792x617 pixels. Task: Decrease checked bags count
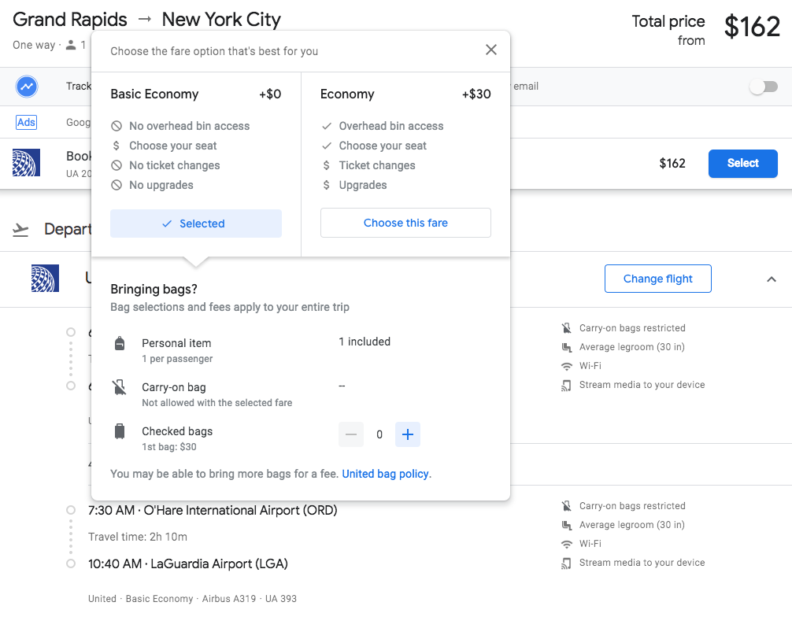point(351,434)
